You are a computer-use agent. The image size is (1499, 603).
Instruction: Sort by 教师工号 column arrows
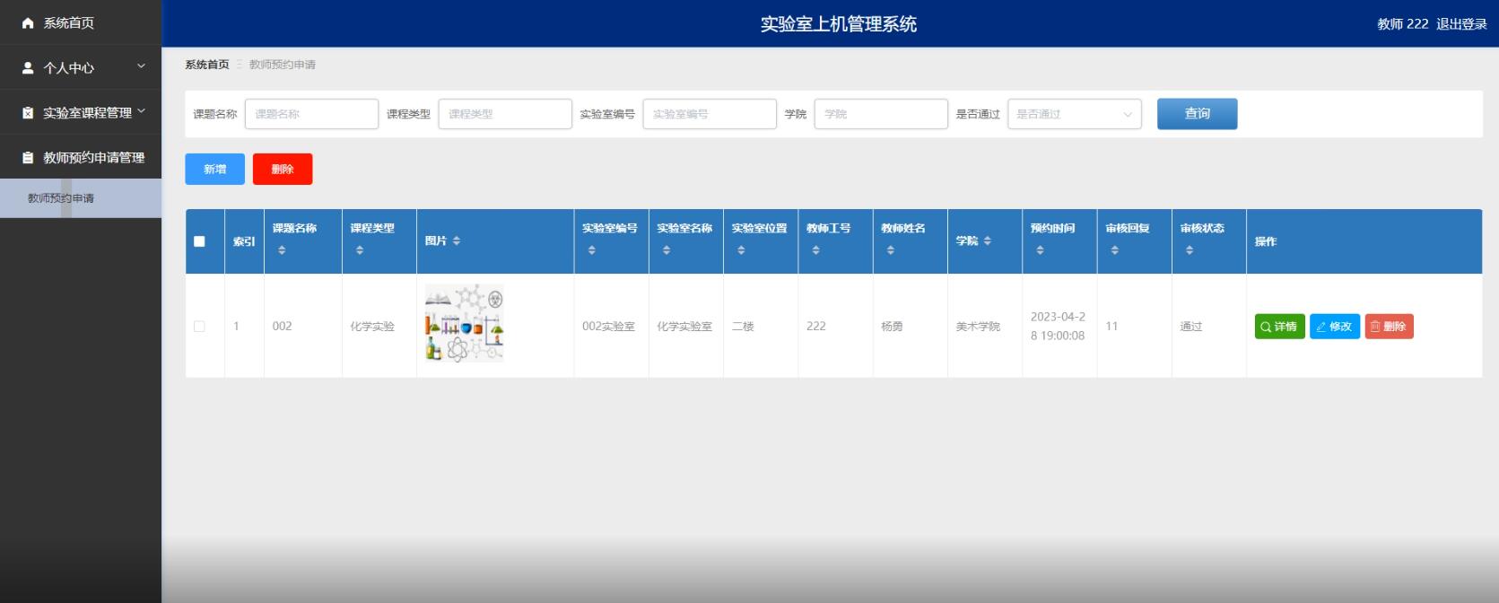(815, 250)
